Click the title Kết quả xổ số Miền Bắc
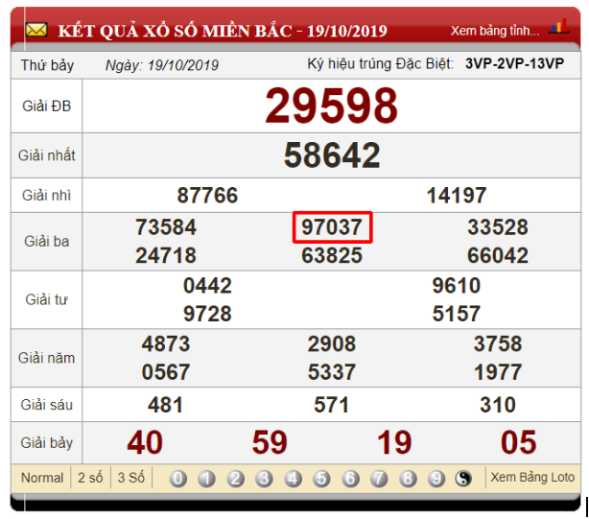 click(223, 31)
